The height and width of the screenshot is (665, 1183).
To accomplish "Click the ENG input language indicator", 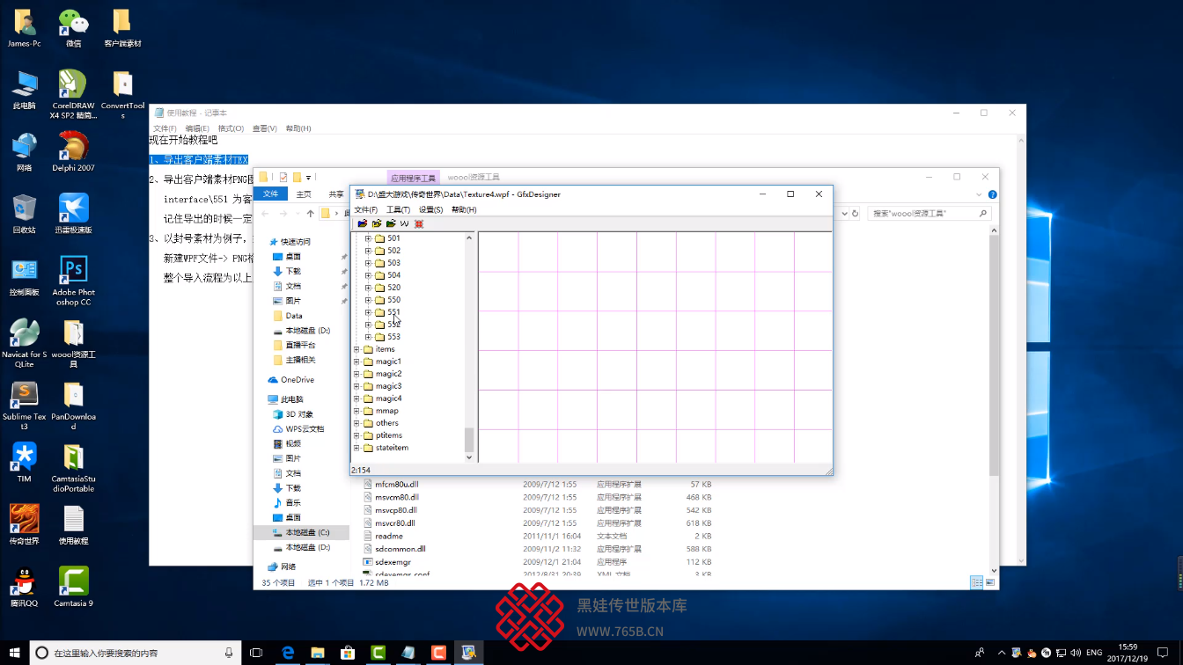I will click(1094, 653).
